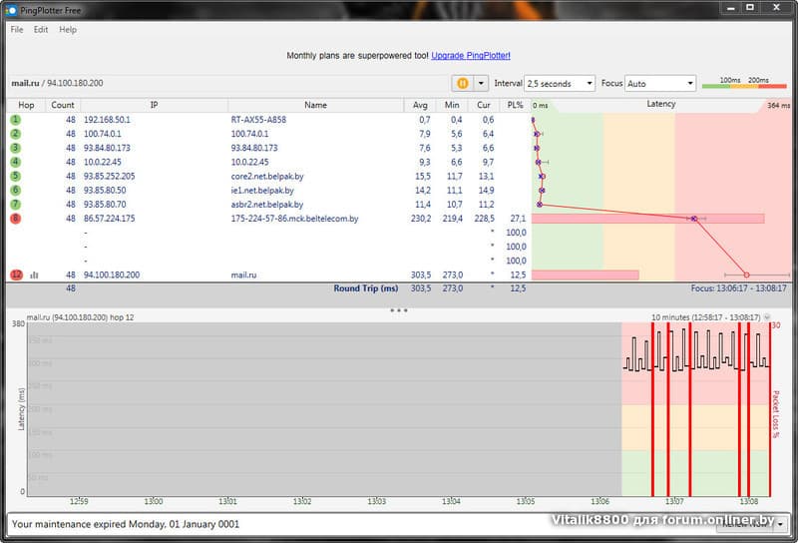
Task: Click the Avg column header
Action: pyautogui.click(x=420, y=105)
